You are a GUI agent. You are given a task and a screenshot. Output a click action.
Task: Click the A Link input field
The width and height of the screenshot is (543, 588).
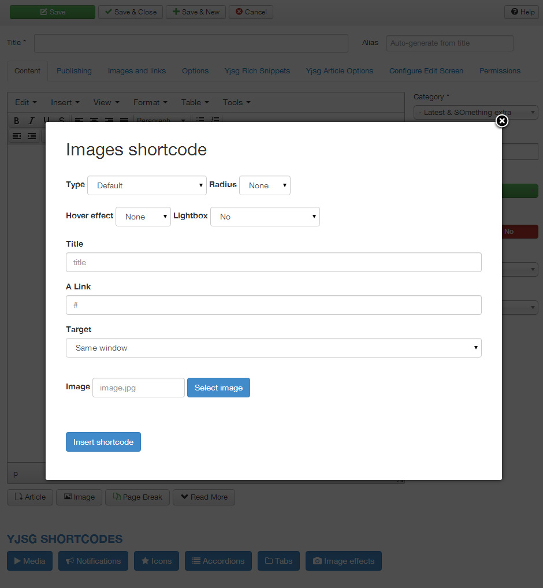273,305
